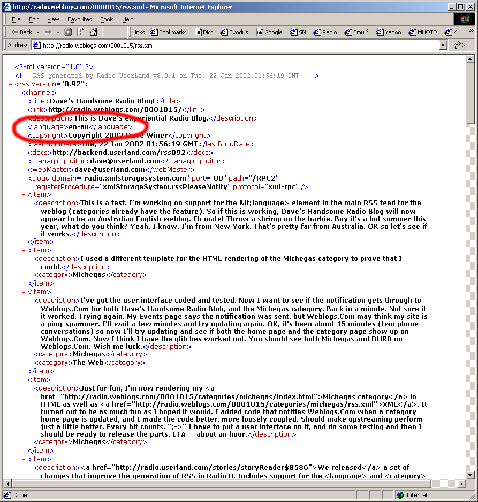This screenshot has height=502, width=478.
Task: Open the Tools menu
Action: [x=107, y=19]
